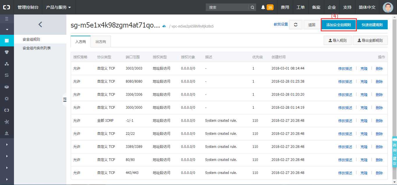Open the user avatar menu
The height and width of the screenshot is (185, 397).
(388, 8)
